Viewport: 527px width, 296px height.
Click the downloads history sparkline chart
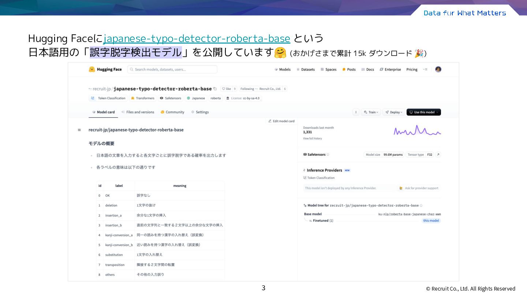point(417,130)
